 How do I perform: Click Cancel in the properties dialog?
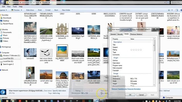141,95
